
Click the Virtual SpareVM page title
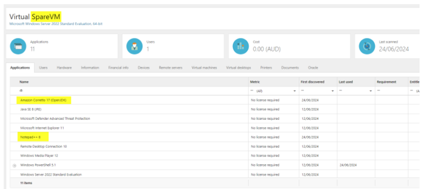(35, 17)
